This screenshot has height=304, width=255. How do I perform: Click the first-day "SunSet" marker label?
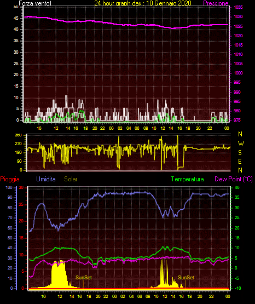point(84,278)
